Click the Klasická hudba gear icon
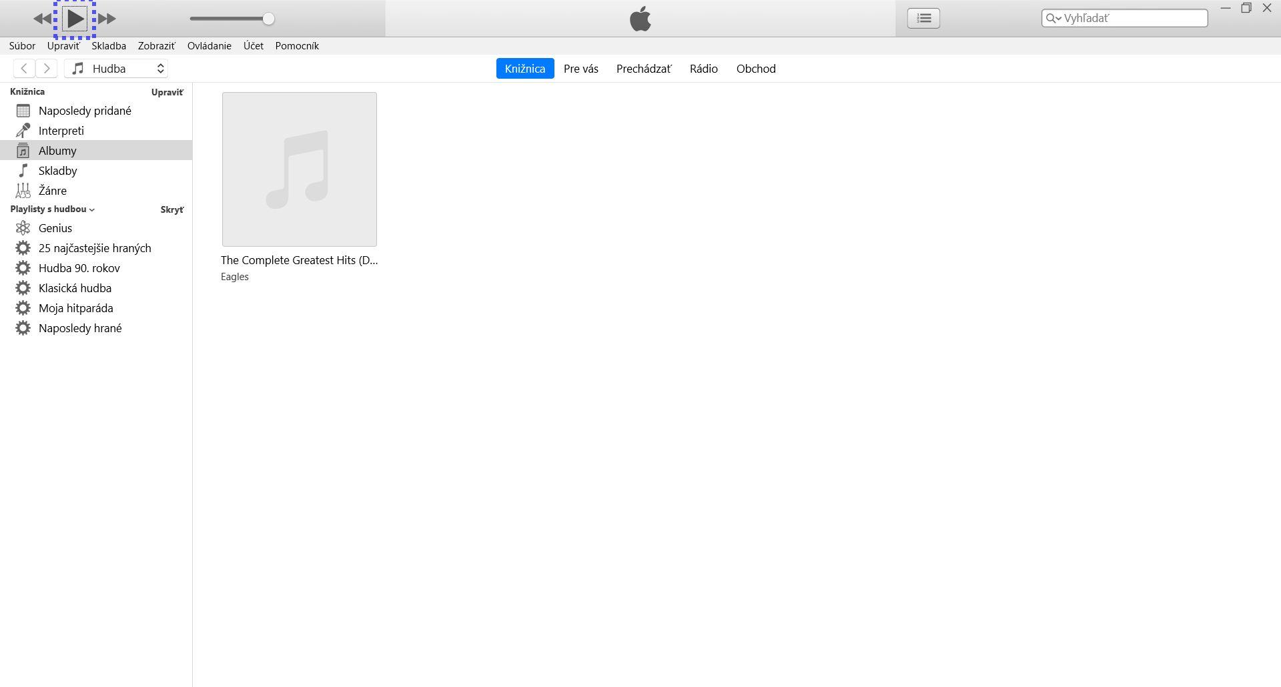1281x687 pixels. (x=23, y=288)
